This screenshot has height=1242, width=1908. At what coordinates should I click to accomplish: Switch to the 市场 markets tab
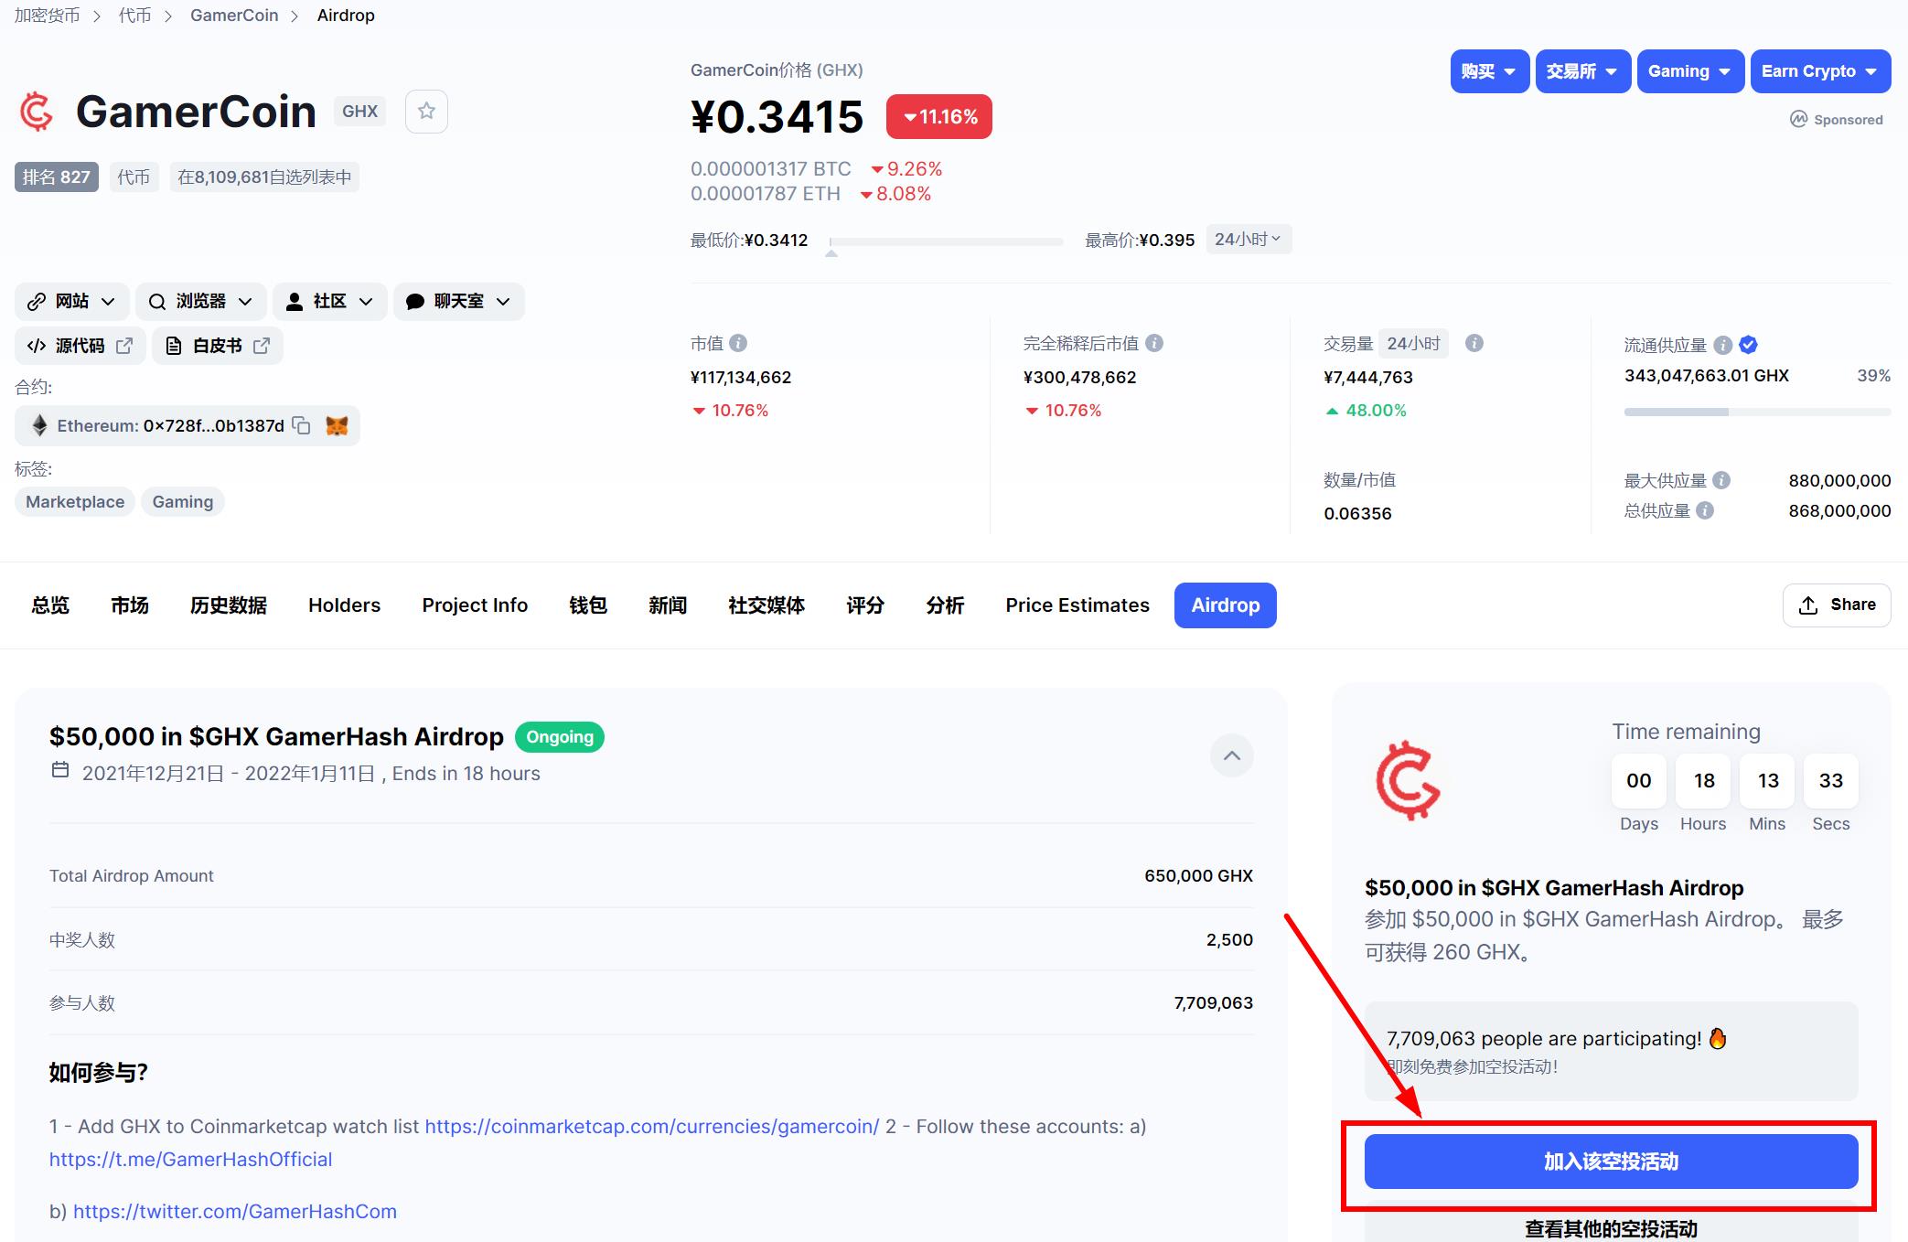point(130,605)
